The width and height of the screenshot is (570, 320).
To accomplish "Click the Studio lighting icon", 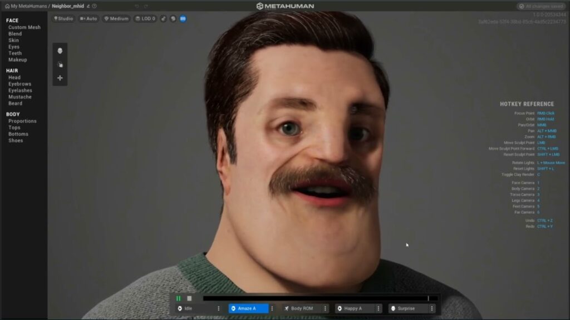I will pyautogui.click(x=55, y=18).
